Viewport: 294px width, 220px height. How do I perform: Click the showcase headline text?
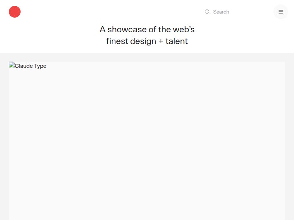click(147, 35)
